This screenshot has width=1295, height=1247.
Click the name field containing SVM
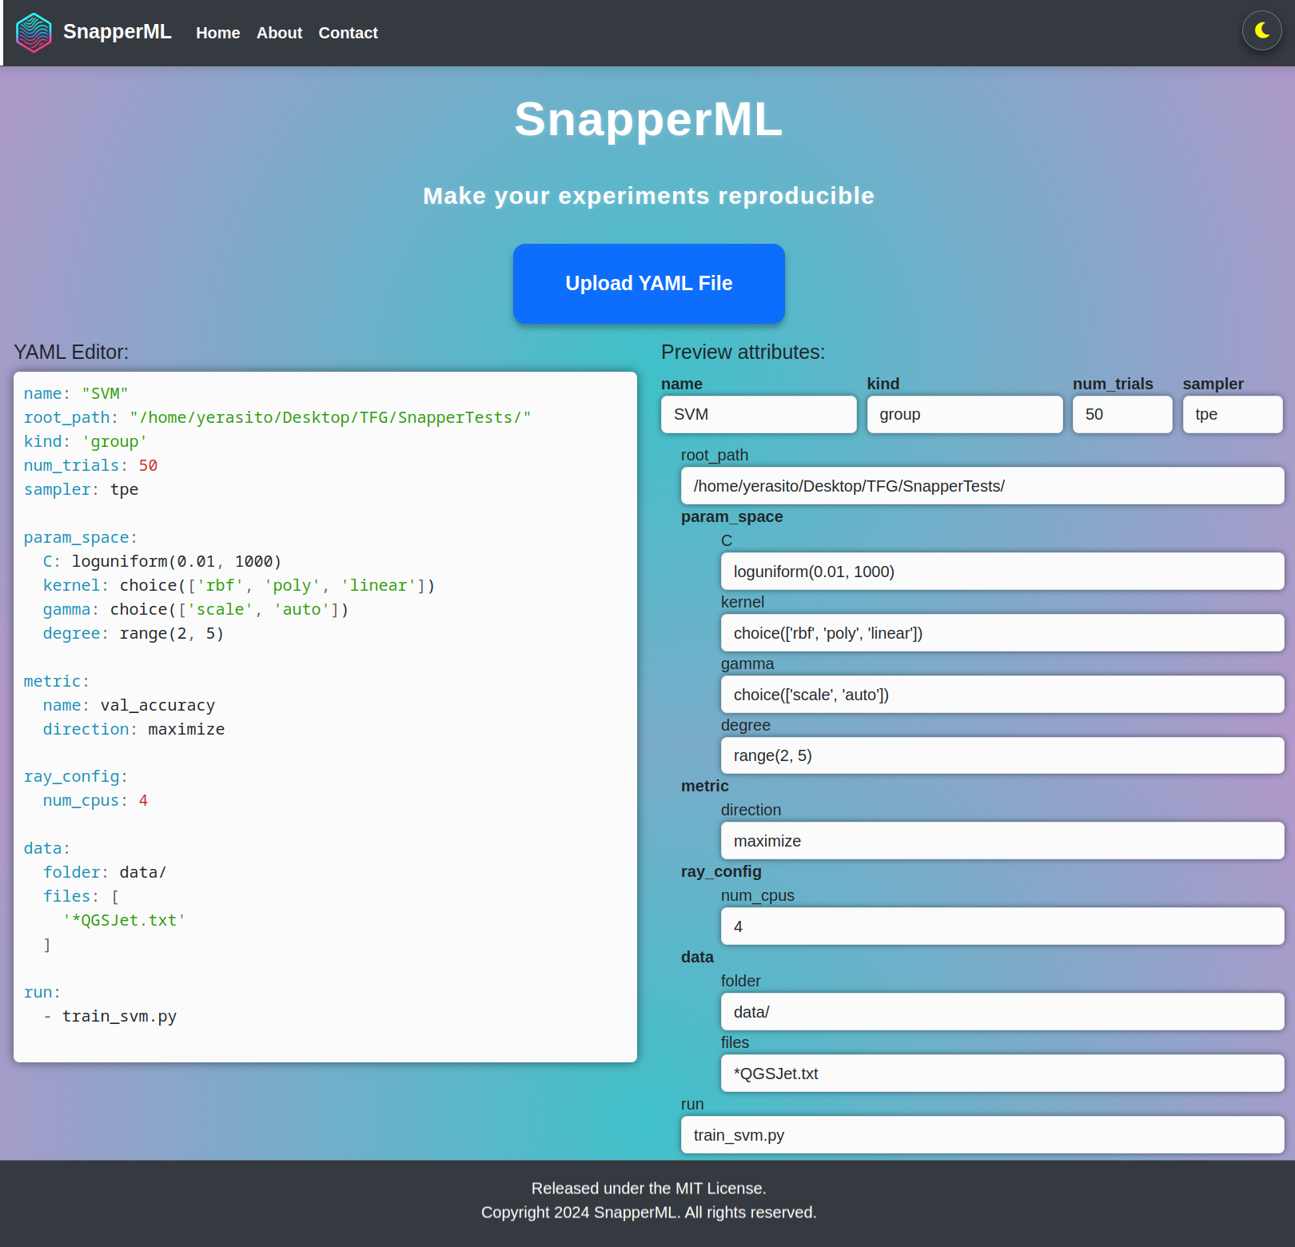click(x=759, y=414)
